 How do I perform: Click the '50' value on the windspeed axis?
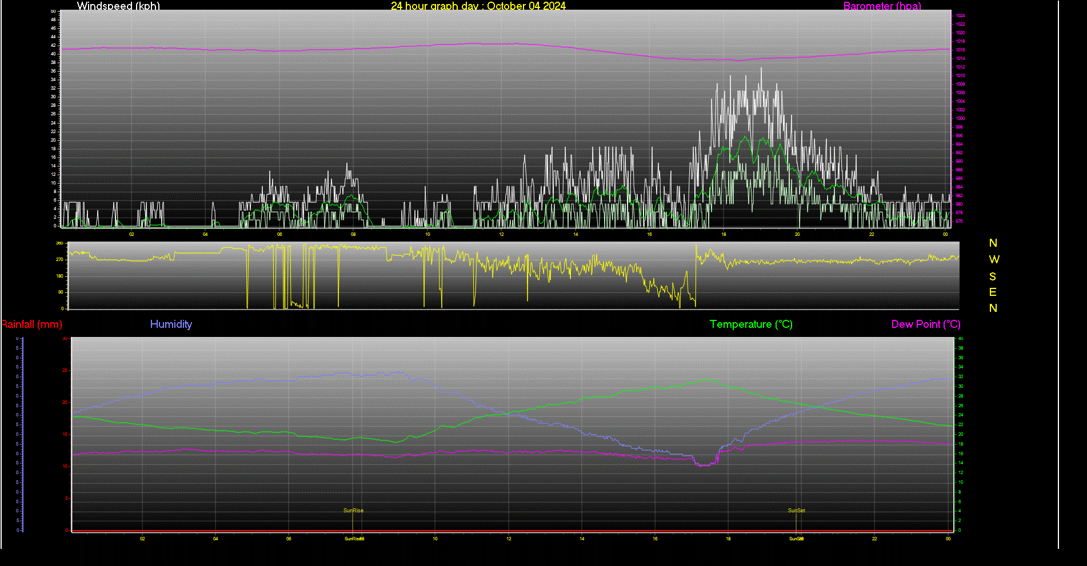click(54, 11)
